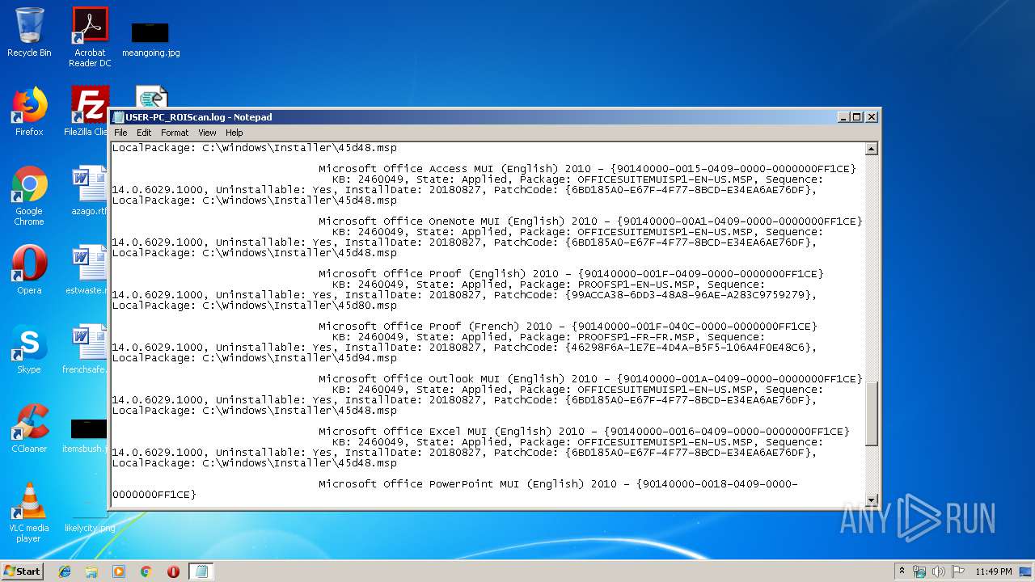Click the 'Microsoft Office Proof (English) 2010' line

[571, 274]
